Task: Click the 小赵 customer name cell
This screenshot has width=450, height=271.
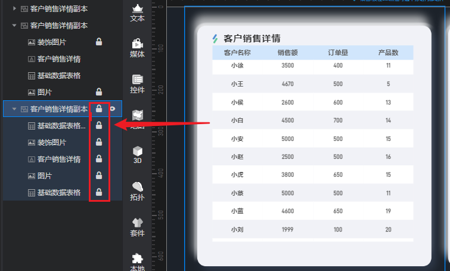Action: click(x=237, y=157)
